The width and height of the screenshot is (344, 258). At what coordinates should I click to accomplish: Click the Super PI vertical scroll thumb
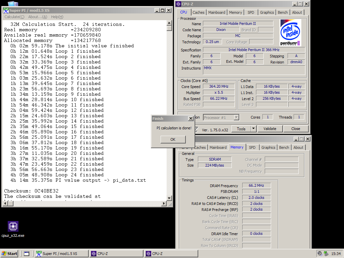pyautogui.click(x=169, y=28)
